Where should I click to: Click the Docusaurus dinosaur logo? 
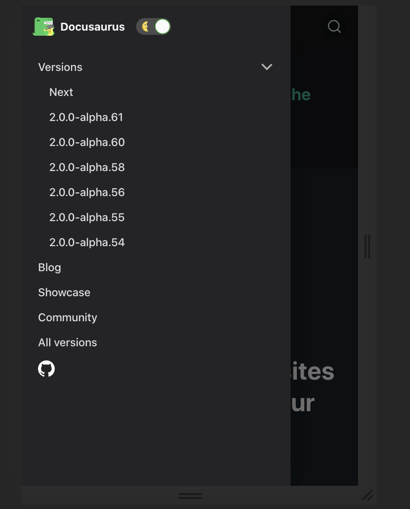point(43,26)
